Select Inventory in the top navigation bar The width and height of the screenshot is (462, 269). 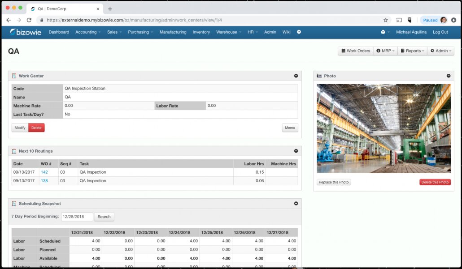(x=201, y=32)
